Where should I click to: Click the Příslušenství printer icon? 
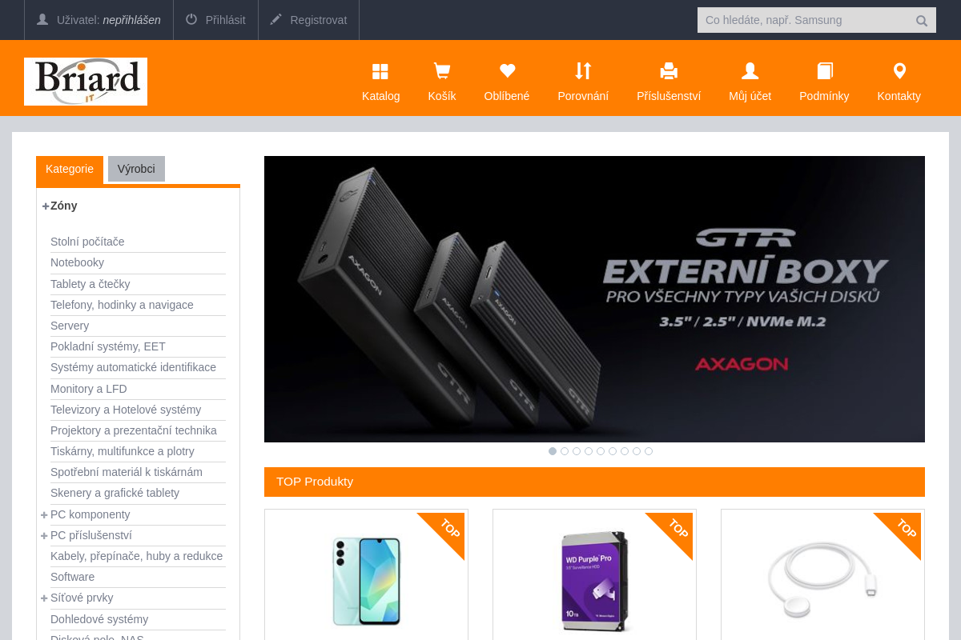669,71
